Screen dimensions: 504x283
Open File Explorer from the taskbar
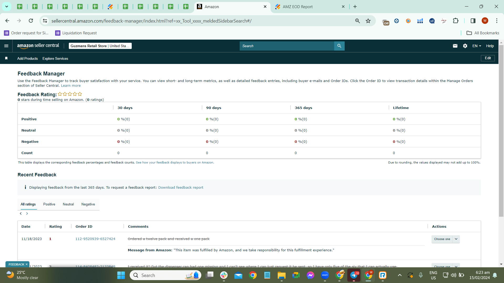pyautogui.click(x=282, y=275)
